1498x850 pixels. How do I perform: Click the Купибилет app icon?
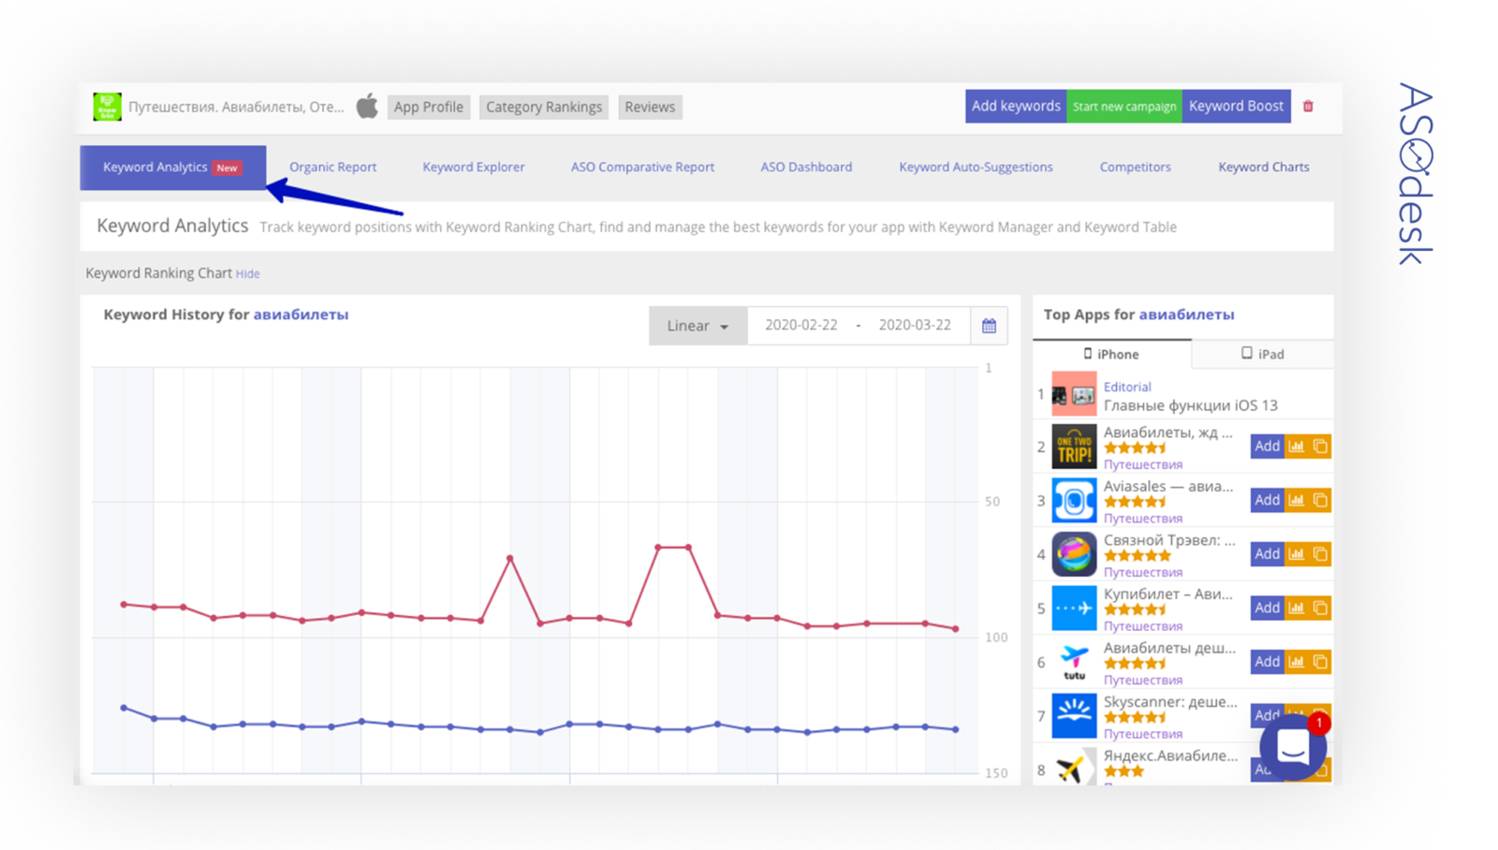tap(1074, 608)
